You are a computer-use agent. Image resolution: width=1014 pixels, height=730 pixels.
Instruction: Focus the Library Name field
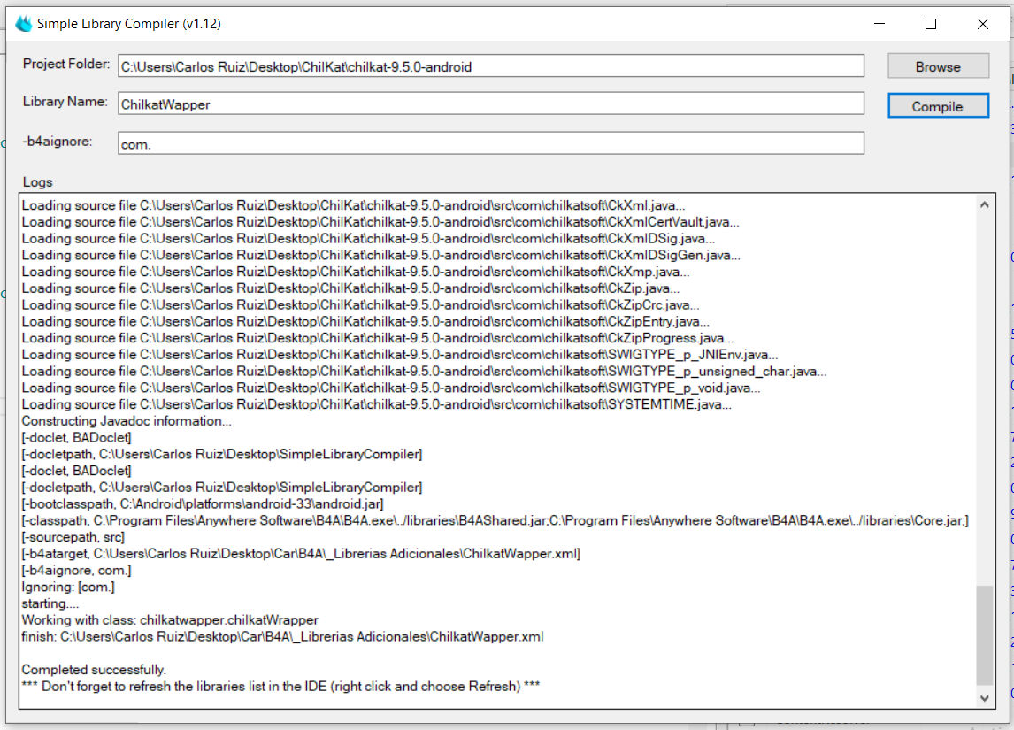491,104
